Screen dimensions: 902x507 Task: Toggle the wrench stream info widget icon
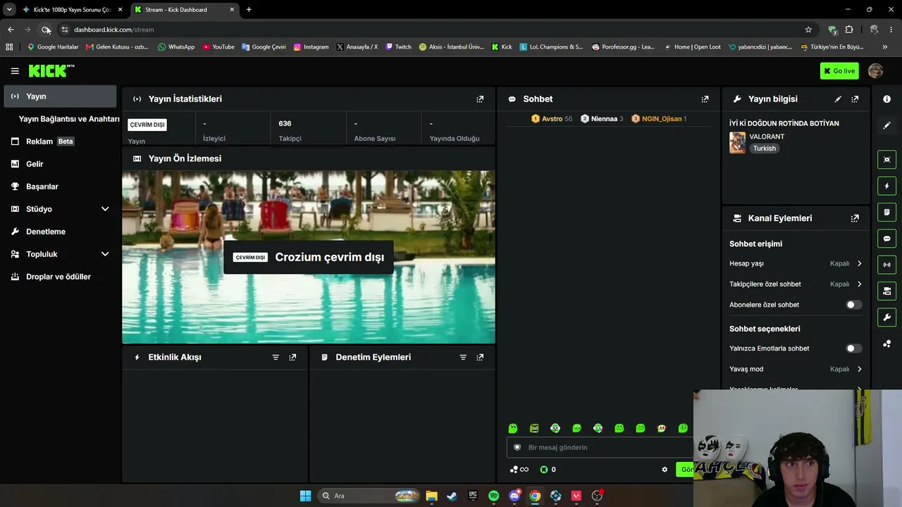[886, 318]
